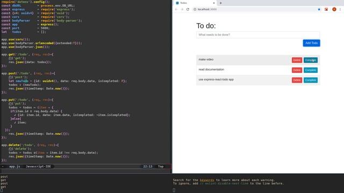This screenshot has width=344, height=193.
Task: Click the 'Top' scroll indicator in modeline
Action: [x=161, y=166]
